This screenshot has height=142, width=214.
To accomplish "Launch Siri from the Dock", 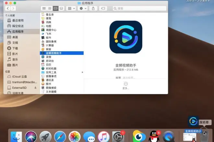I will point(31,137).
